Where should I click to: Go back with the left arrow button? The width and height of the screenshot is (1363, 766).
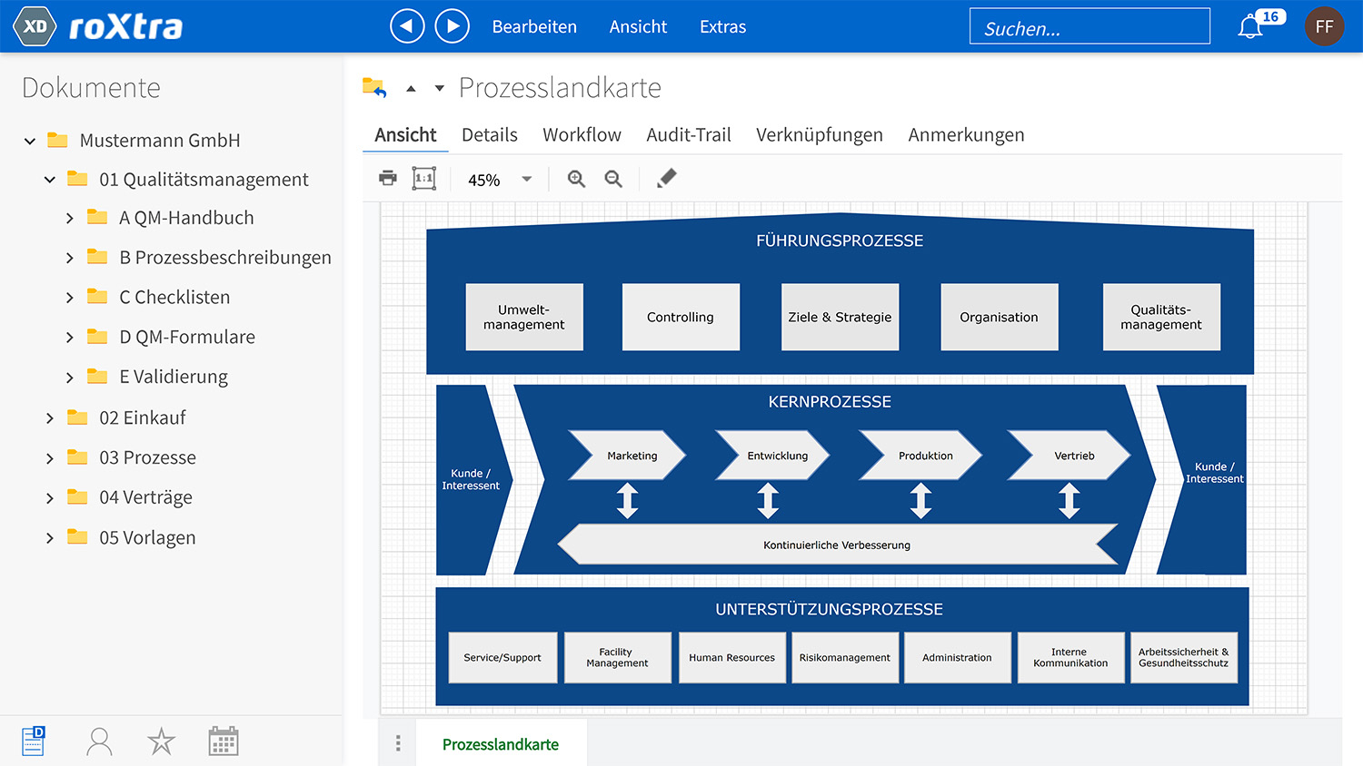point(407,26)
